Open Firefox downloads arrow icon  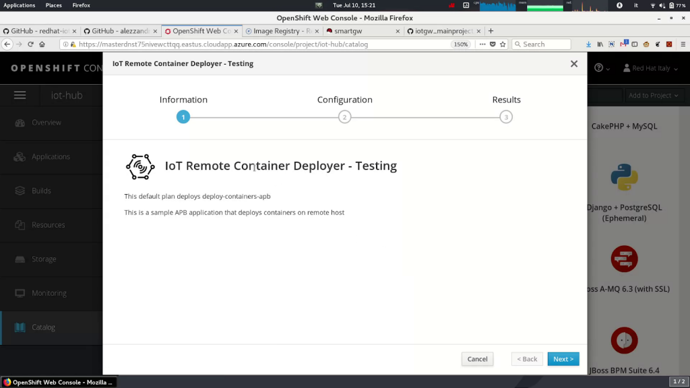coord(588,44)
